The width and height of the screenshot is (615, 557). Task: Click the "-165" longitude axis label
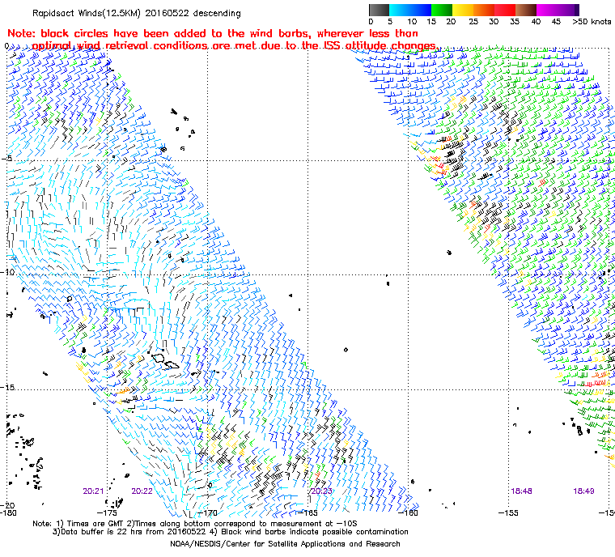point(307,512)
